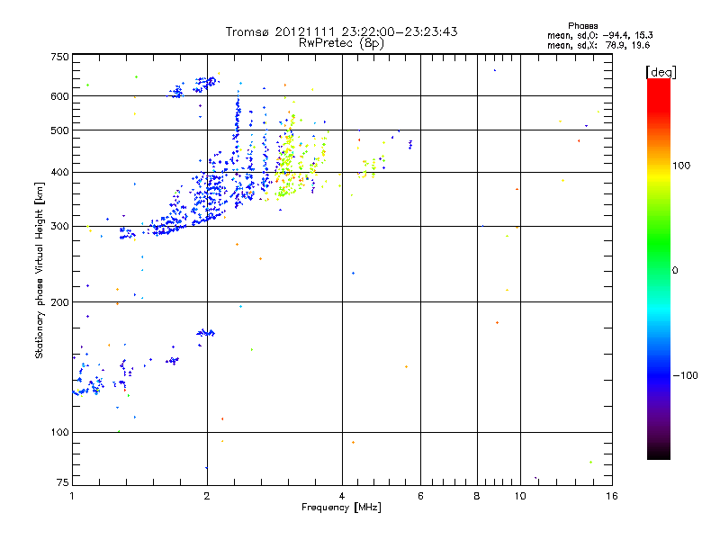This screenshot has height=540, width=720.
Task: Click the colorbar label '100'
Action: 681,166
